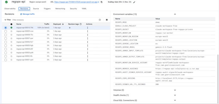Image resolution: width=219 pixels, height=104 pixels.
Task: Click Manage traffic button
Action: coord(27,14)
